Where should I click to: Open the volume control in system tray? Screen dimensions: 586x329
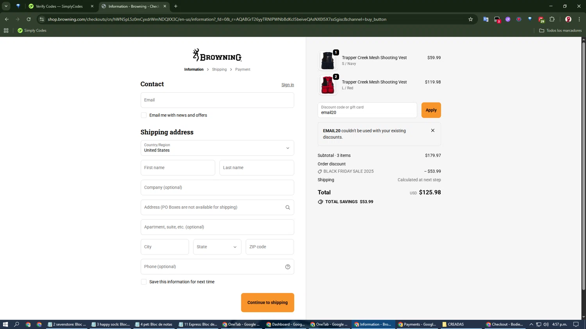tap(546, 324)
